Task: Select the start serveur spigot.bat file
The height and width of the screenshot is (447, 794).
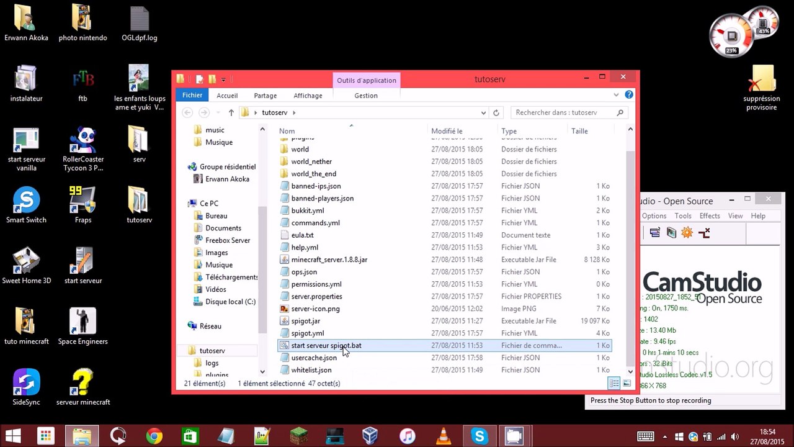Action: click(x=444, y=345)
